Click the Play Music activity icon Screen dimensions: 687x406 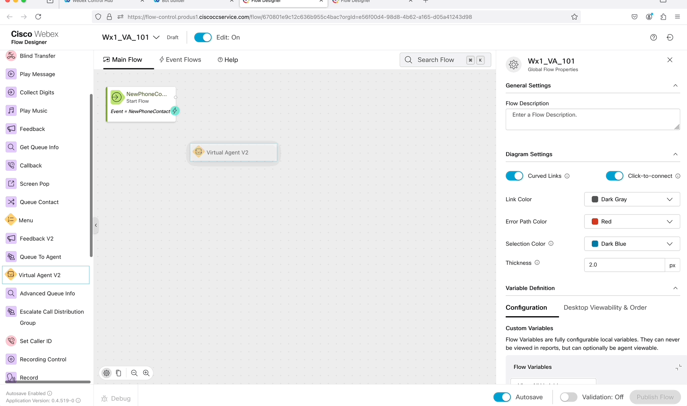[x=11, y=110]
